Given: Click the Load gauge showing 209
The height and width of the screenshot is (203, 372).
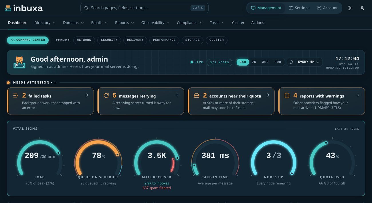Looking at the screenshot, I should [x=39, y=157].
